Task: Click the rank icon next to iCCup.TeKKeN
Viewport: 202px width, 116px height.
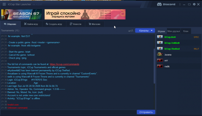Action: pyautogui.click(x=160, y=43)
